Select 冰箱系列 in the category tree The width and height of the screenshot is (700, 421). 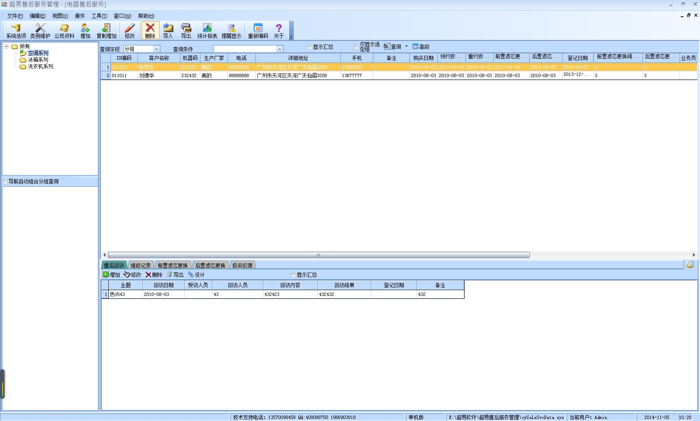click(38, 60)
